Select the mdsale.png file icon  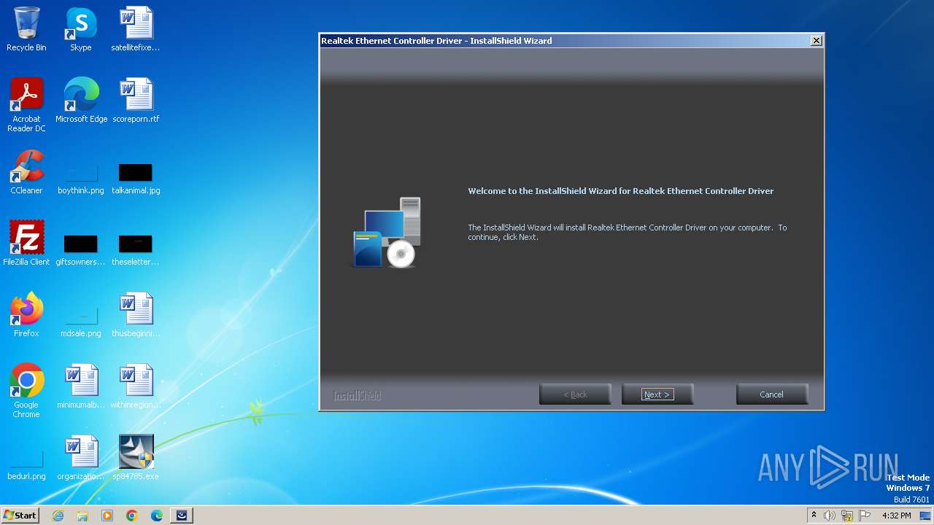tap(81, 321)
